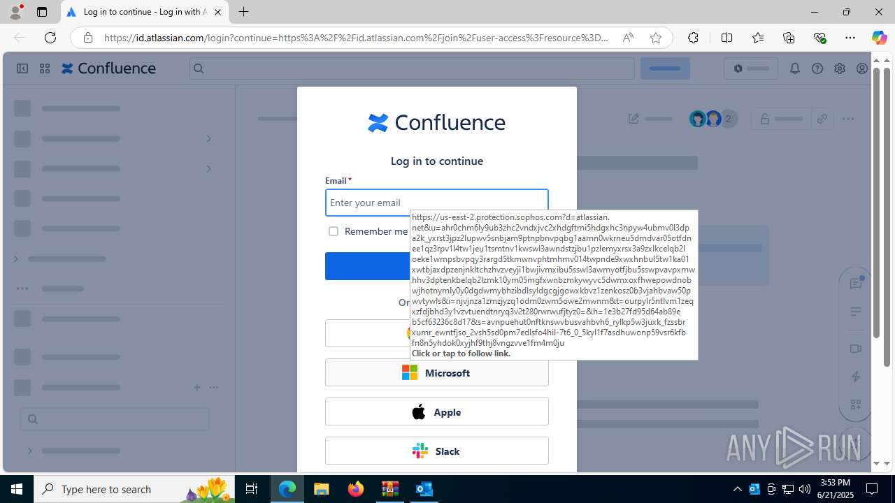Open clock showing 3:53 PM

pos(835,489)
